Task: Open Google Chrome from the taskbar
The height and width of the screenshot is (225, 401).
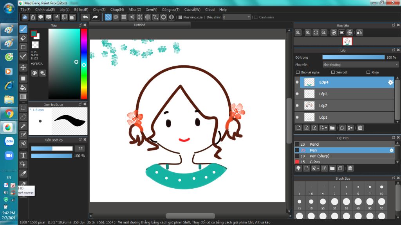Action: pyautogui.click(x=9, y=114)
